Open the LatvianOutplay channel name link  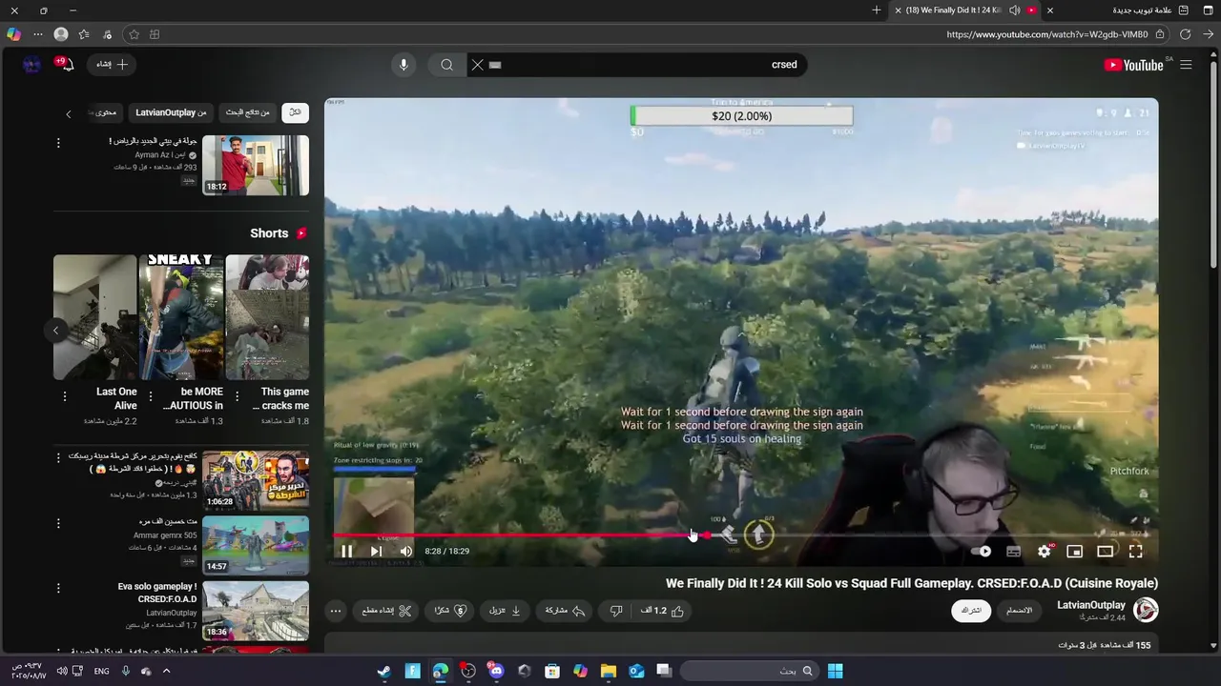(x=1091, y=605)
